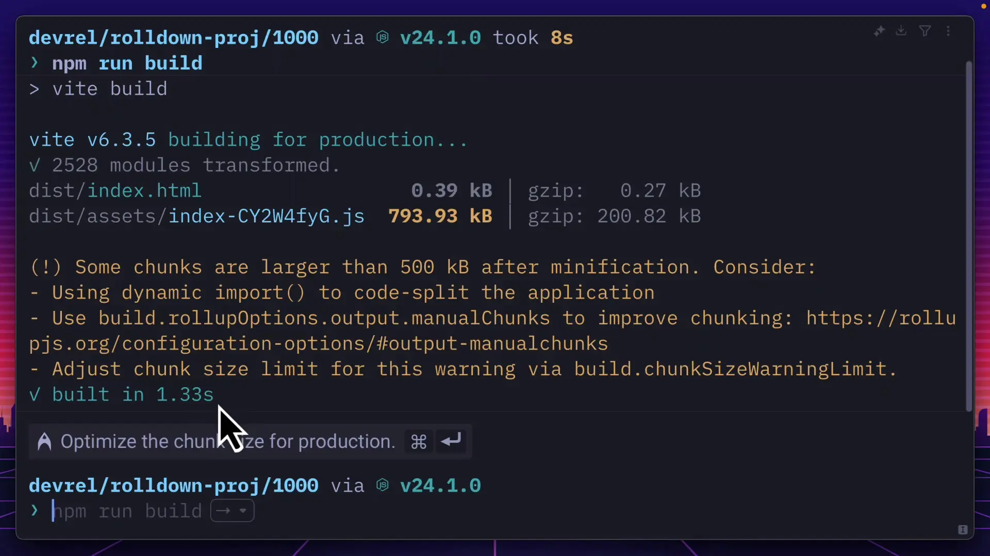Screen dimensions: 990x556
Task: Click the terminal output vertical scrollbar
Action: point(969,236)
